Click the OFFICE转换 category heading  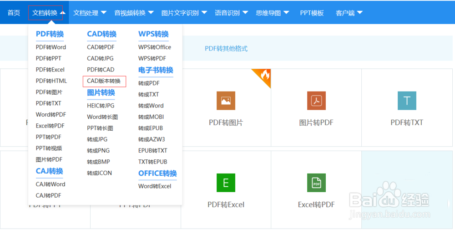[x=157, y=174]
